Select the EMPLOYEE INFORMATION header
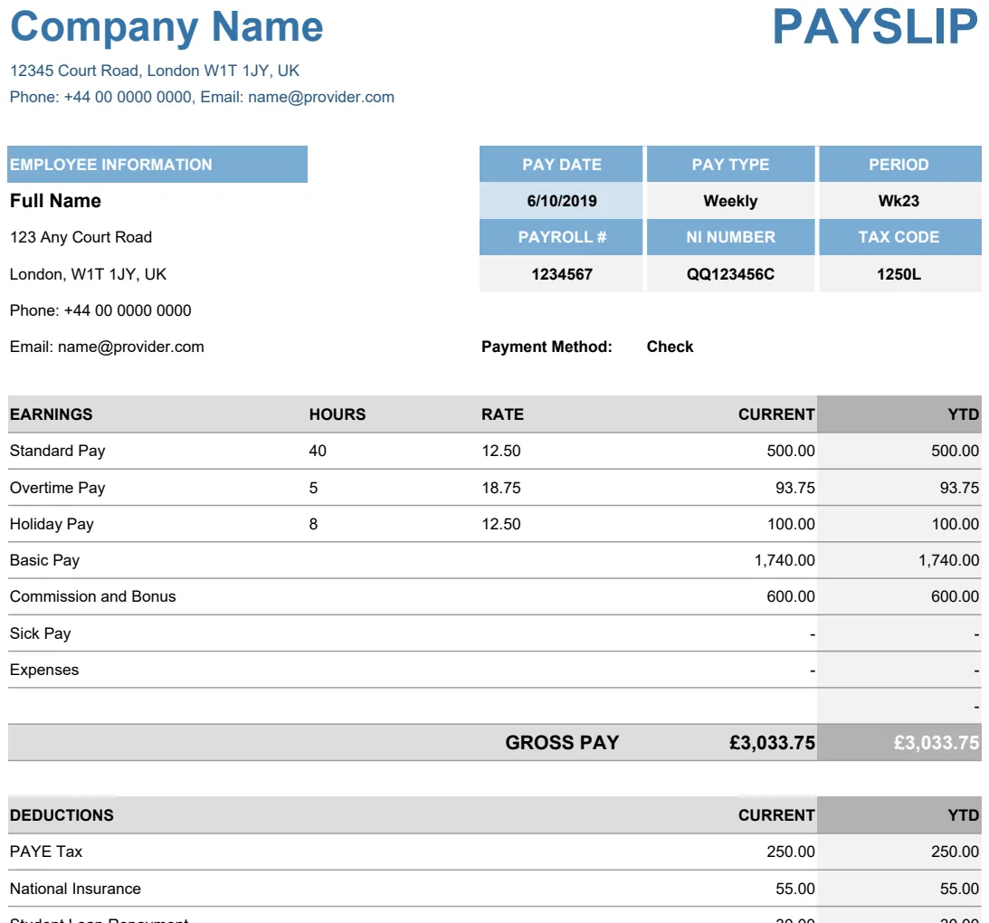Viewport: 989px width, 923px height. [x=157, y=165]
